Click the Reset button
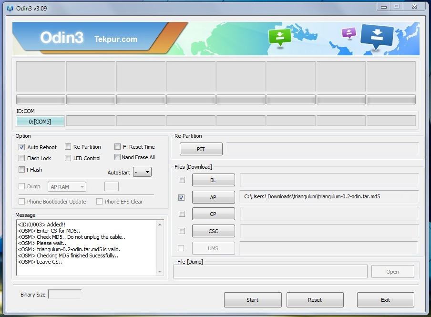The height and width of the screenshot is (317, 431). coord(315,300)
